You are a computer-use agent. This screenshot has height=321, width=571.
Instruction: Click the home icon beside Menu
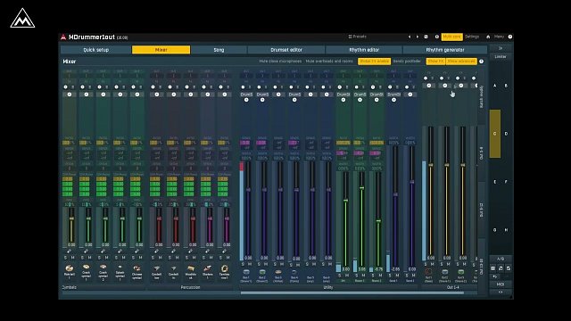click(488, 37)
